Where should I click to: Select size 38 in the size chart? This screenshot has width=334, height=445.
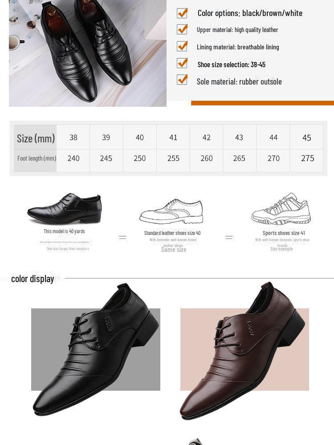(73, 138)
